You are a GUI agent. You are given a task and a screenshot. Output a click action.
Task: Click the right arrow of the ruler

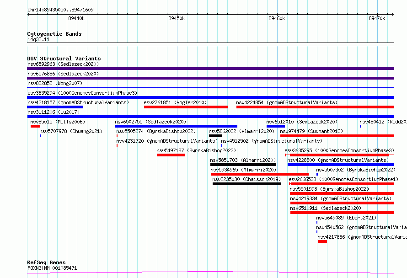(x=393, y=15)
